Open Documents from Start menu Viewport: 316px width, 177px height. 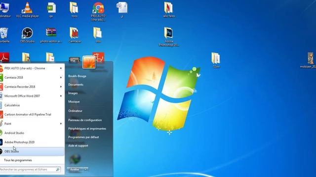point(76,85)
